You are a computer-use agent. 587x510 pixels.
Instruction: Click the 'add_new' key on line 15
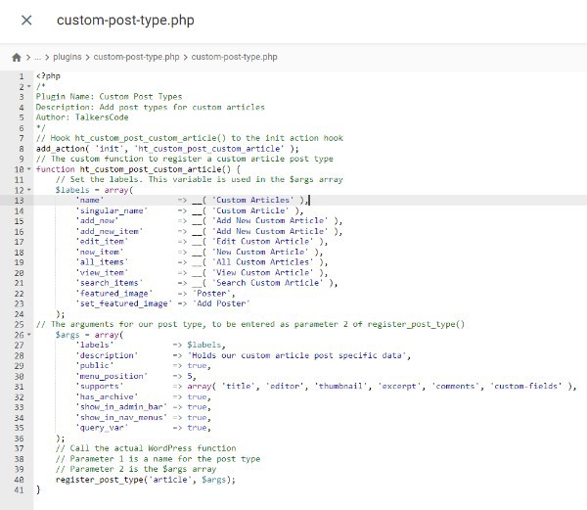click(x=97, y=221)
